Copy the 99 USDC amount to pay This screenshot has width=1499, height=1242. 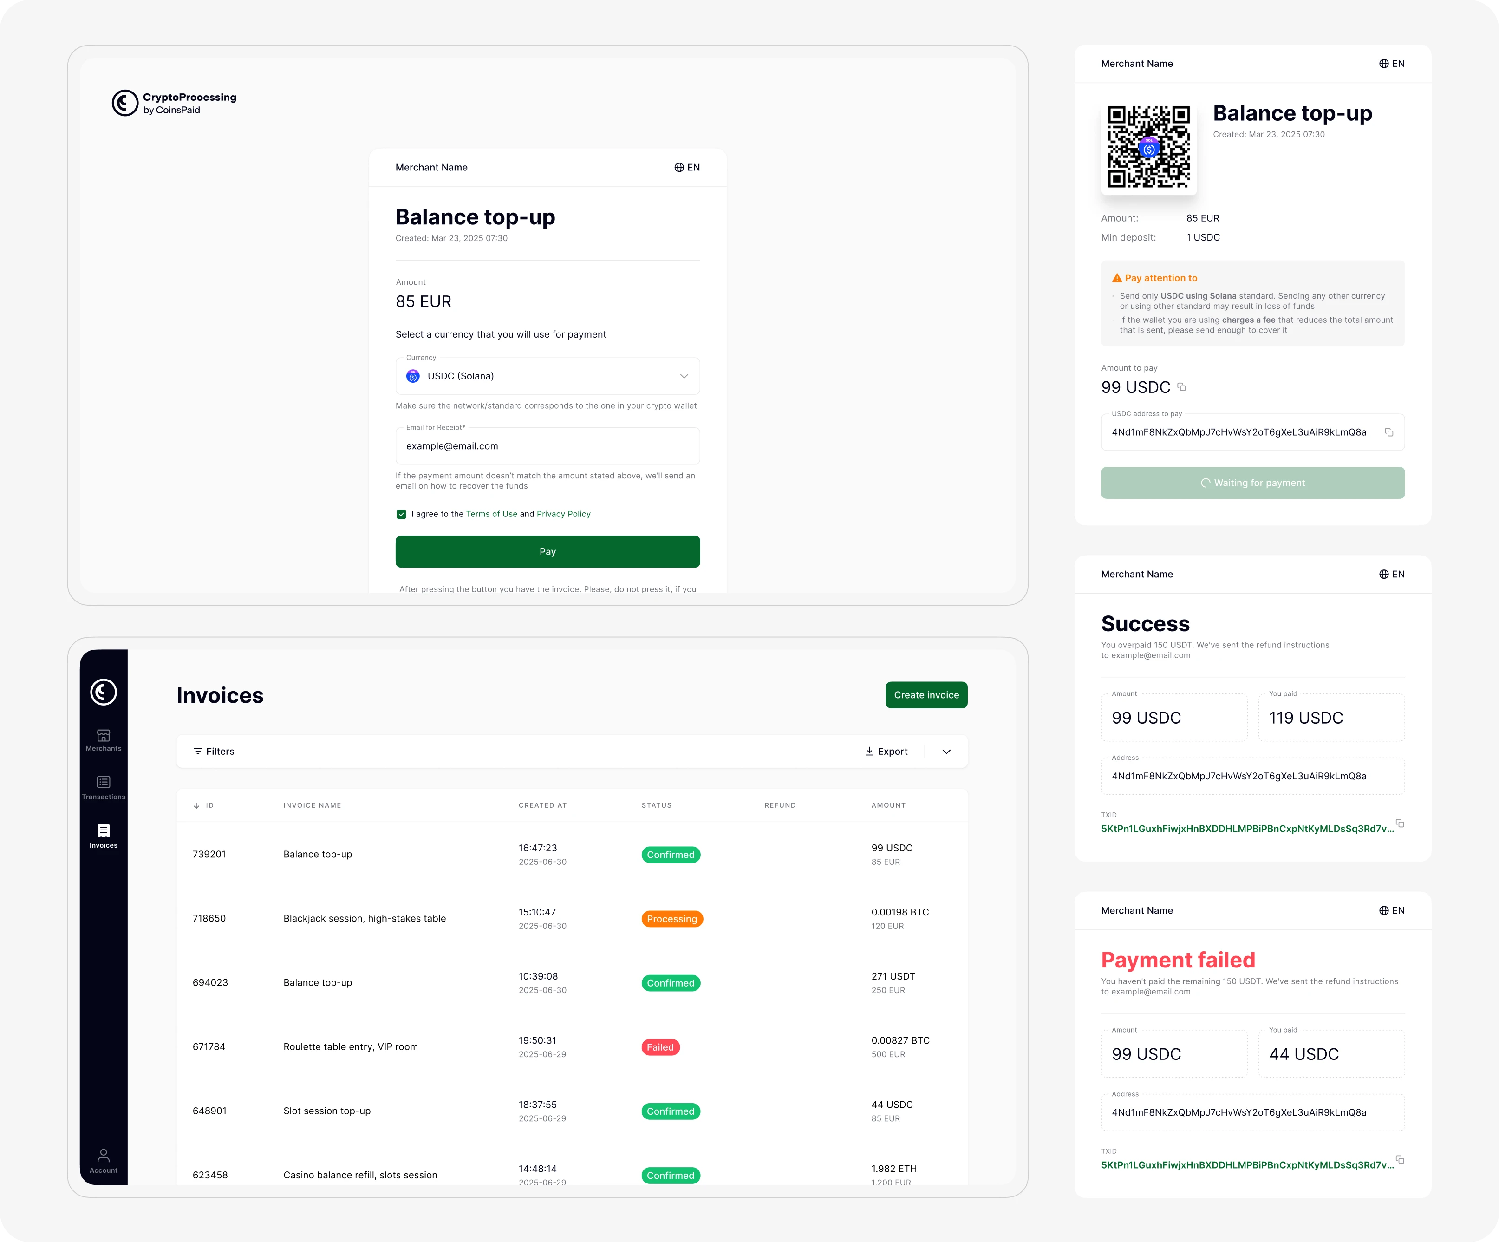[x=1181, y=387]
